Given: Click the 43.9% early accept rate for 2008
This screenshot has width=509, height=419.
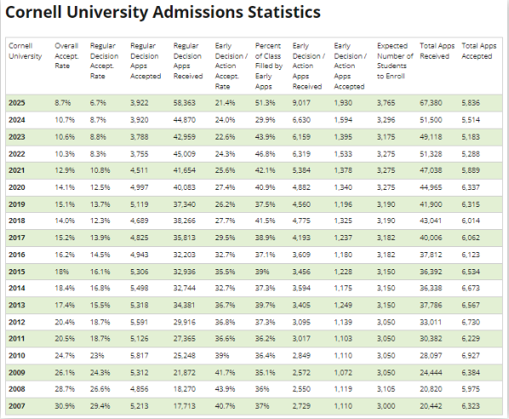Looking at the screenshot, I should coord(225,389).
